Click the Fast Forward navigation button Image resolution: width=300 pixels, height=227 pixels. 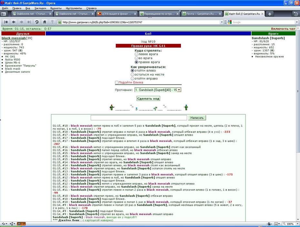point(29,22)
